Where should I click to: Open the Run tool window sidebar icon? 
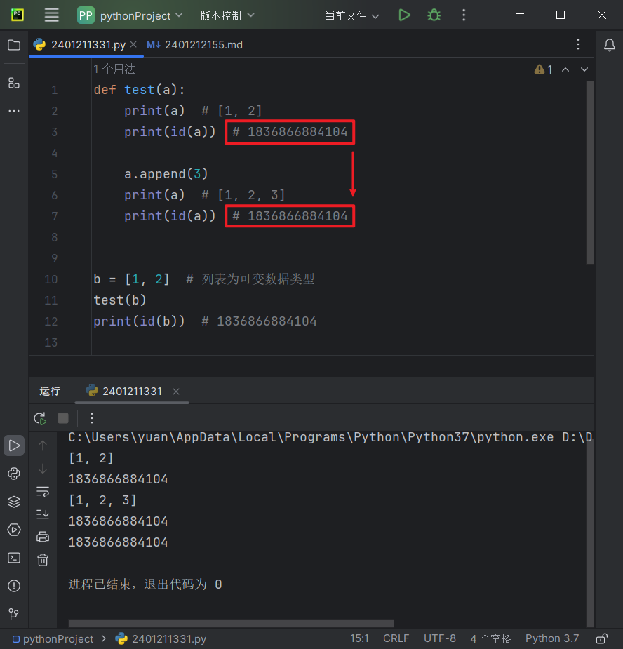click(x=14, y=446)
